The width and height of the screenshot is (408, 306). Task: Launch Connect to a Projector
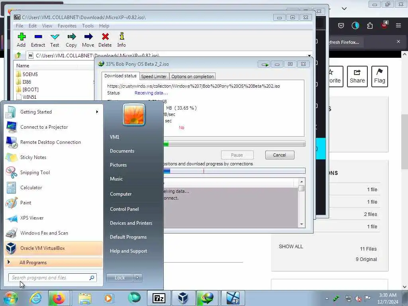point(53,127)
